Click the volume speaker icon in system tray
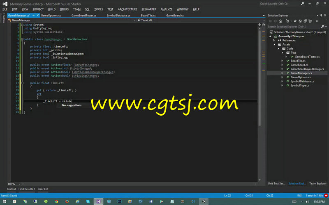329x205 pixels. pos(307,202)
